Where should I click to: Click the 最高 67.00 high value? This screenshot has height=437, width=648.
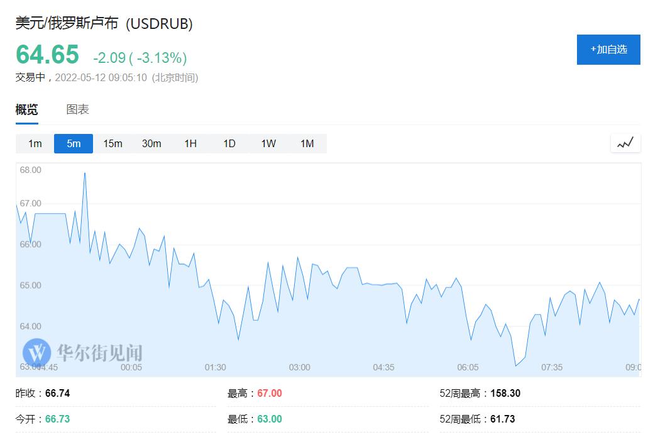pyautogui.click(x=270, y=393)
